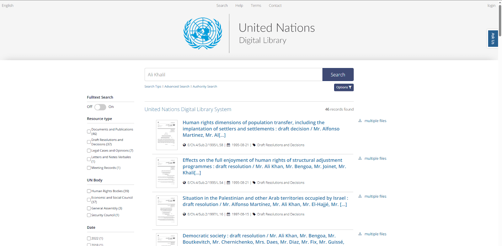Click the blue Search button

[x=338, y=75]
